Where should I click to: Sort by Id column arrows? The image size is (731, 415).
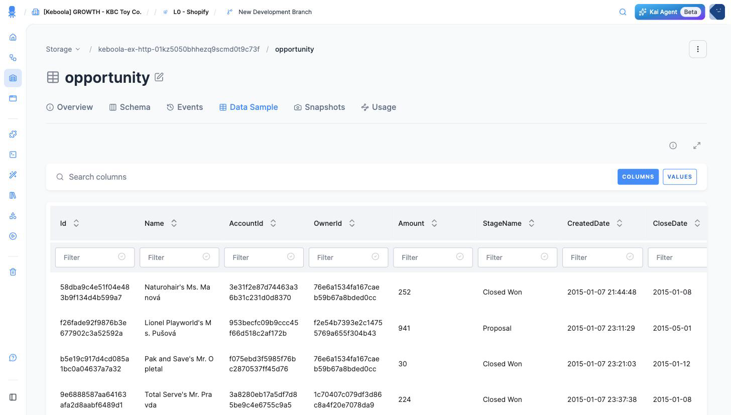point(76,223)
